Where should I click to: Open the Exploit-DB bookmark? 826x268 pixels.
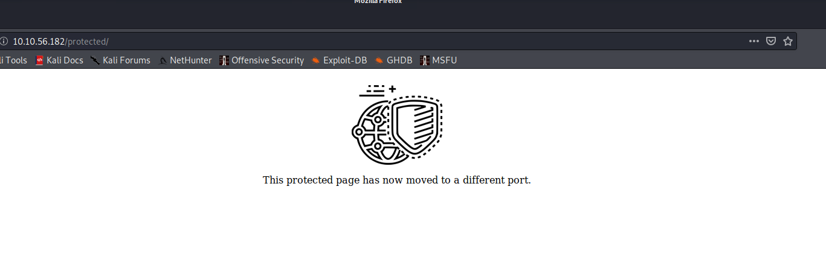click(x=339, y=60)
